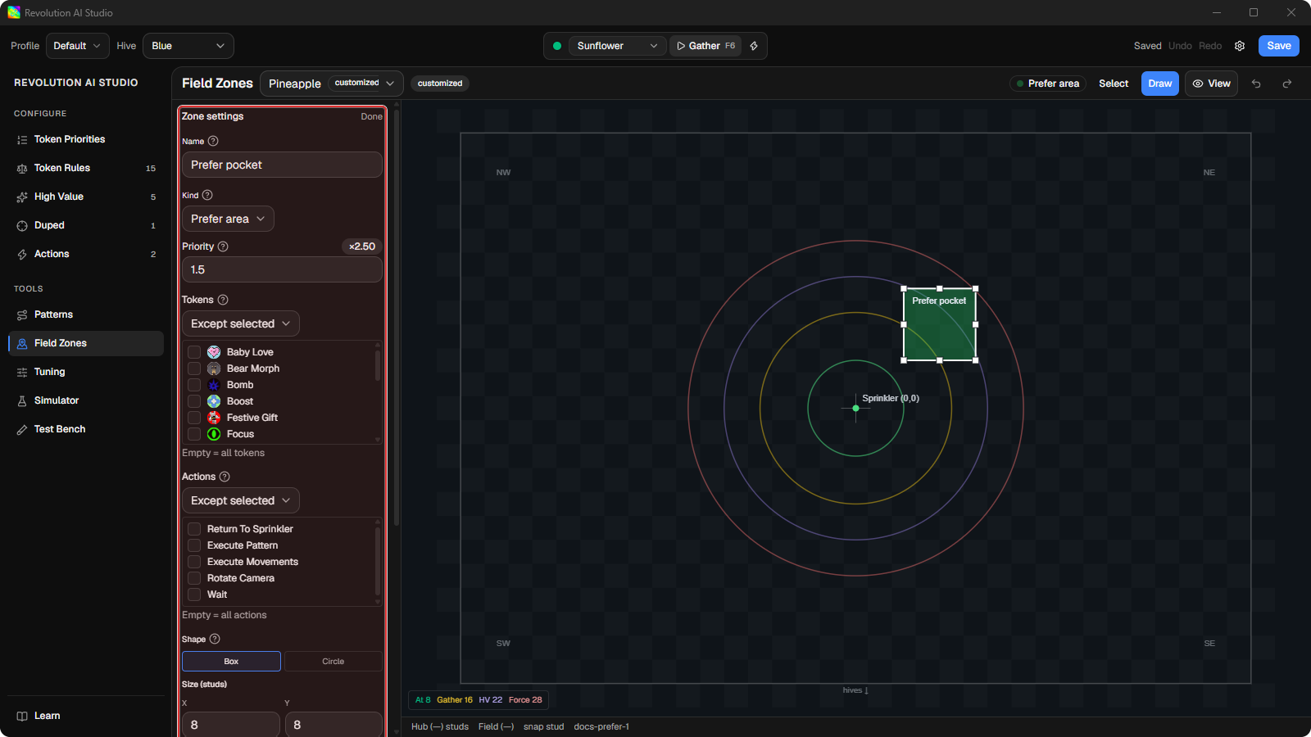Image resolution: width=1311 pixels, height=737 pixels.
Task: Open the Sunflower field dropdown
Action: 617,46
